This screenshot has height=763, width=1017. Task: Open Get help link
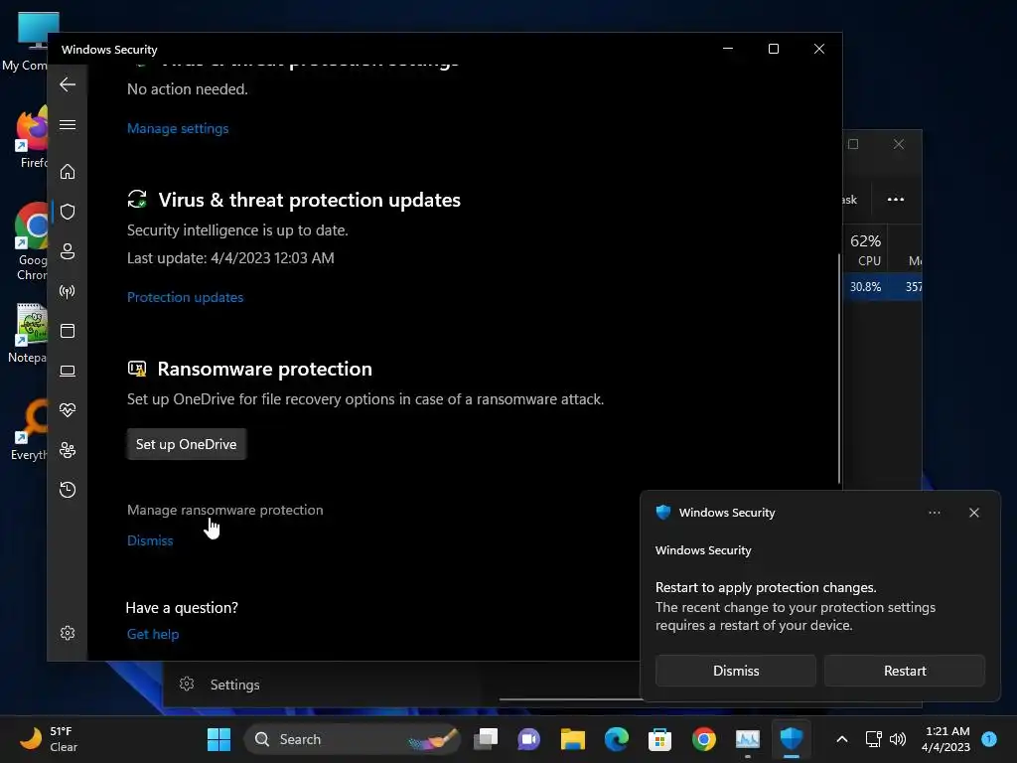152,634
